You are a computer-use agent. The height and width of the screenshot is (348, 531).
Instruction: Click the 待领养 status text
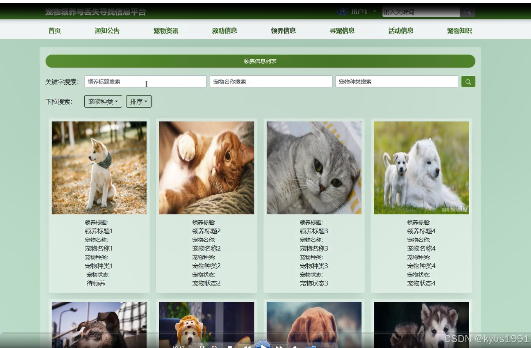click(96, 284)
